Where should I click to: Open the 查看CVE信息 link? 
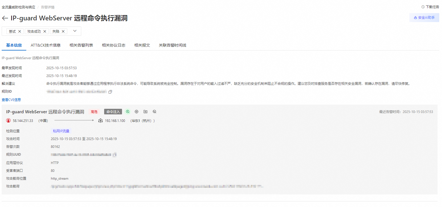(x=11, y=100)
